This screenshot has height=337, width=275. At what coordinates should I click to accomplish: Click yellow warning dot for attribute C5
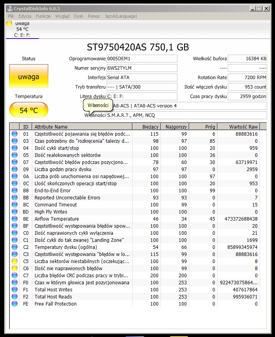(15, 261)
